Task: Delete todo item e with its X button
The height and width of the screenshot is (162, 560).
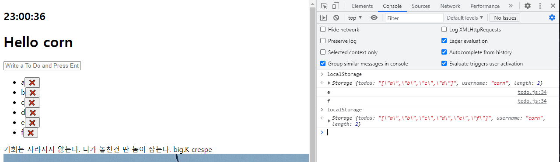Action: 32,123
